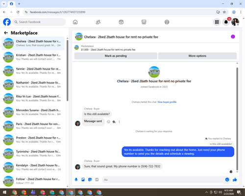Navigate back in the browser
Screen dimensions: 245x196
4,12
